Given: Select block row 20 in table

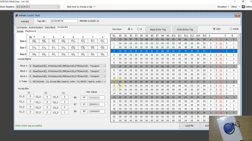Looking at the screenshot, I should [x=160, y=117].
